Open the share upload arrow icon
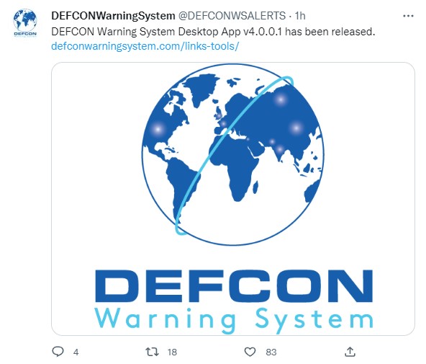The width and height of the screenshot is (426, 364). [350, 352]
